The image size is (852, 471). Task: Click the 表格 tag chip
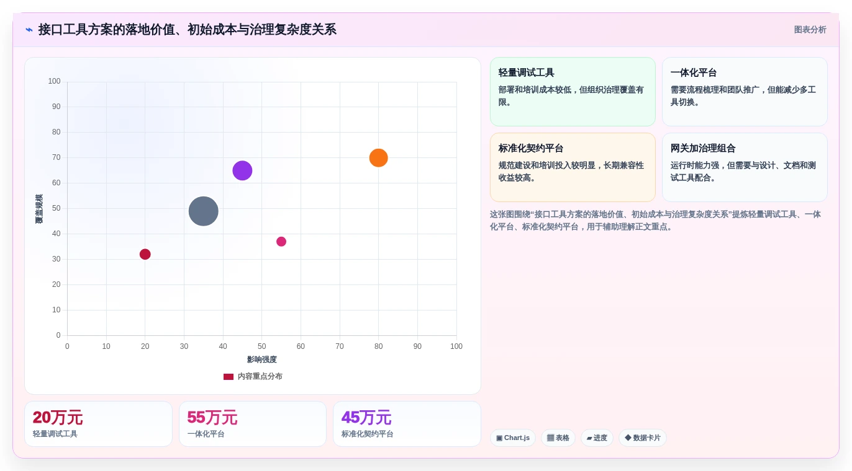click(x=558, y=438)
